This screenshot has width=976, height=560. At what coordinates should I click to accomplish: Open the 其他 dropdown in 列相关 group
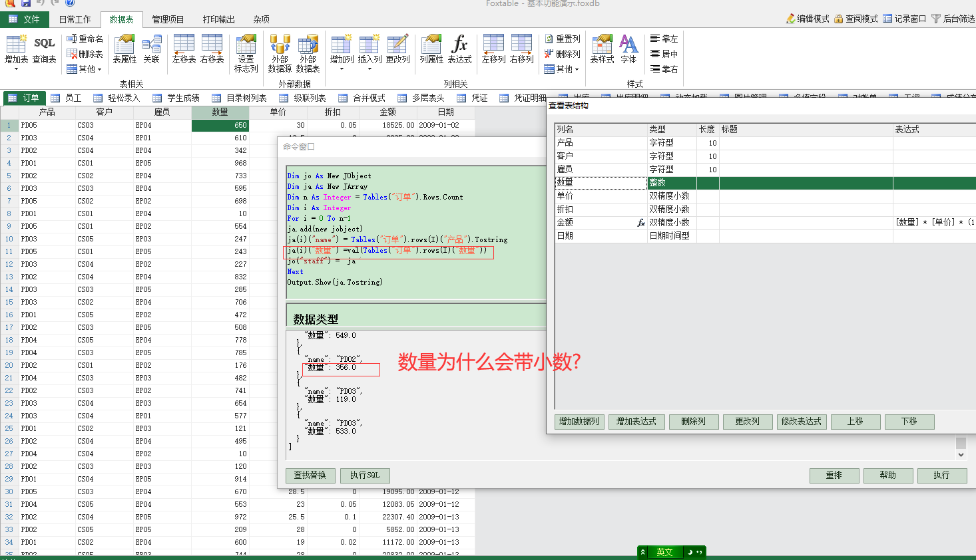pos(561,69)
